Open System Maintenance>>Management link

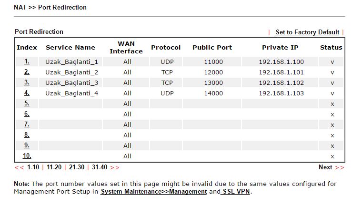click(x=153, y=192)
